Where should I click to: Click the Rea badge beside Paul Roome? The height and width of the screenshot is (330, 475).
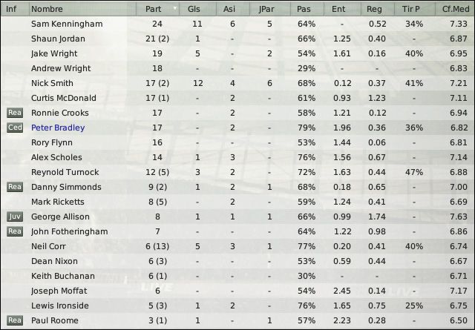click(15, 320)
